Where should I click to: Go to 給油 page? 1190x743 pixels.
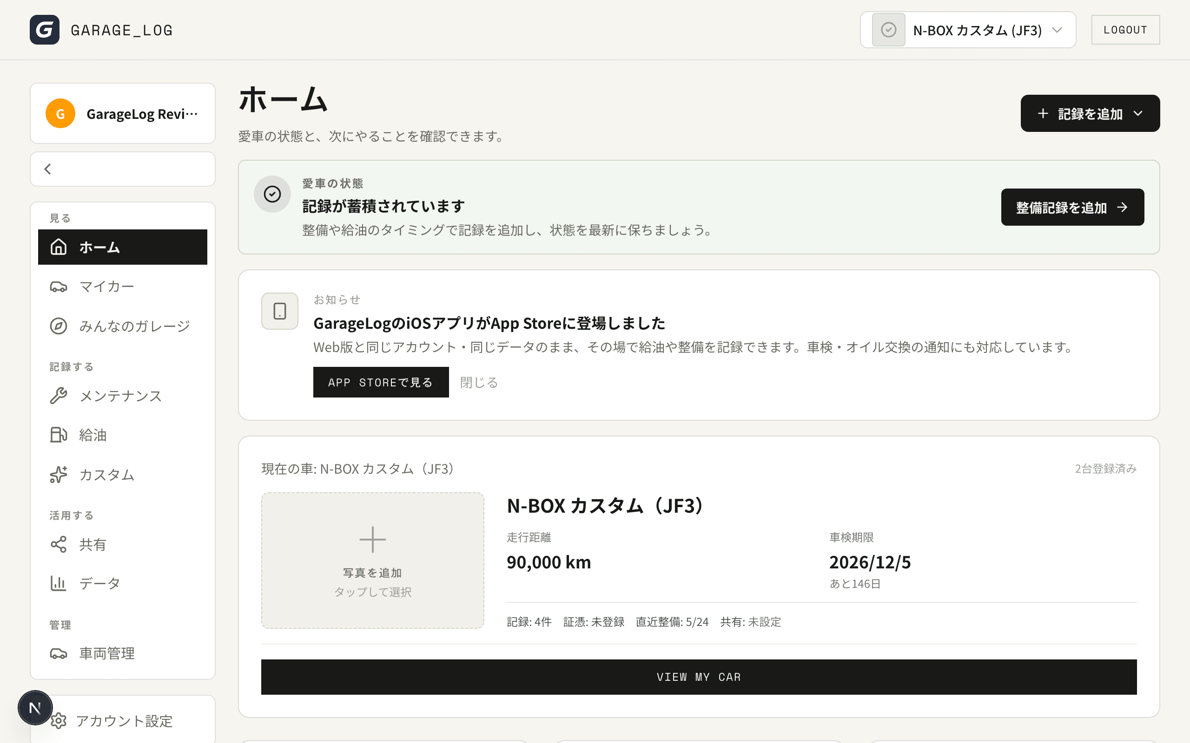pos(122,435)
